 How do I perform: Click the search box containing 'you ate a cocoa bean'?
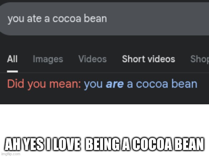104,19
